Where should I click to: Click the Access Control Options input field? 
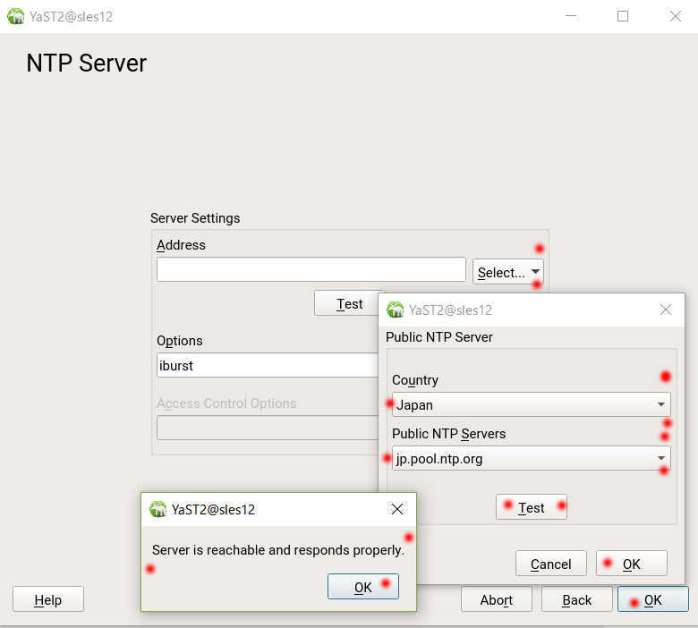coord(268,428)
